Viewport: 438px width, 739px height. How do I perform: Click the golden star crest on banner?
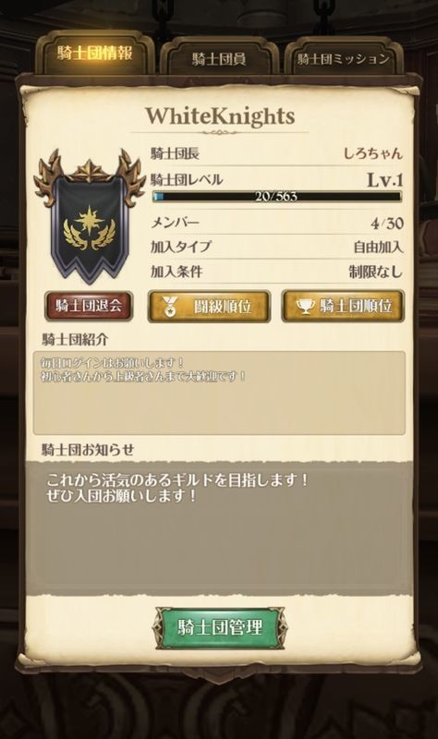90,230
